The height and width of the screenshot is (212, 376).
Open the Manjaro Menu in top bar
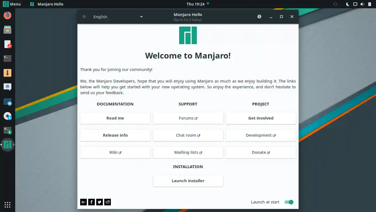12,4
